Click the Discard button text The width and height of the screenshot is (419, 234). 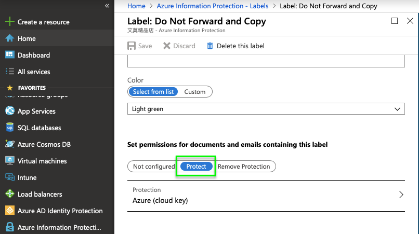point(184,46)
